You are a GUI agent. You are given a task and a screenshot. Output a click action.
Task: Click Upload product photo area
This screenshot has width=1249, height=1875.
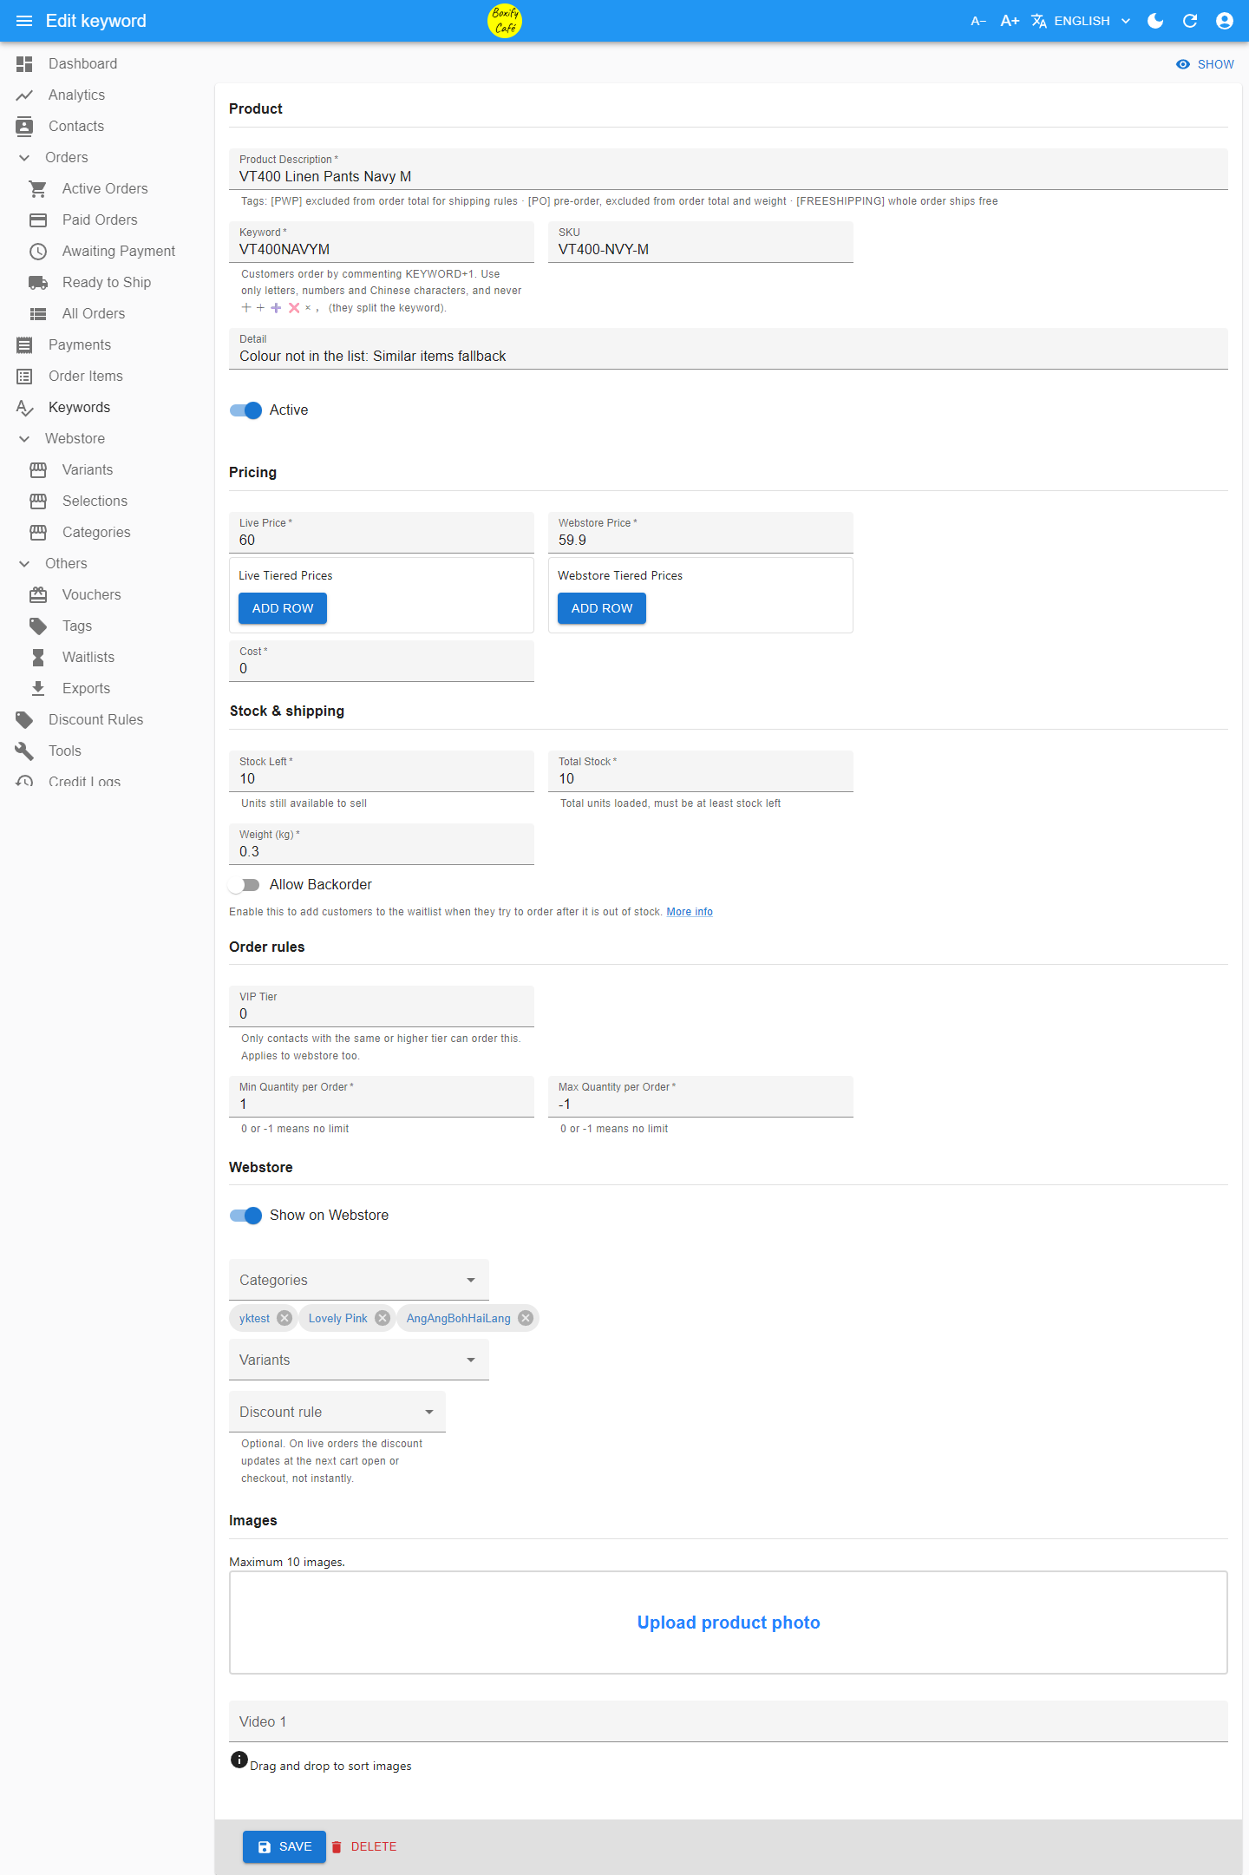pos(729,1623)
